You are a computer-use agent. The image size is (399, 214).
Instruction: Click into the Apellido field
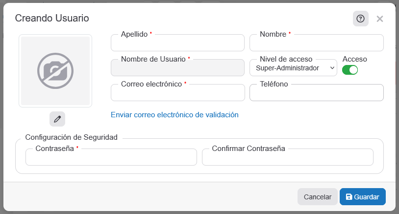pyautogui.click(x=177, y=44)
